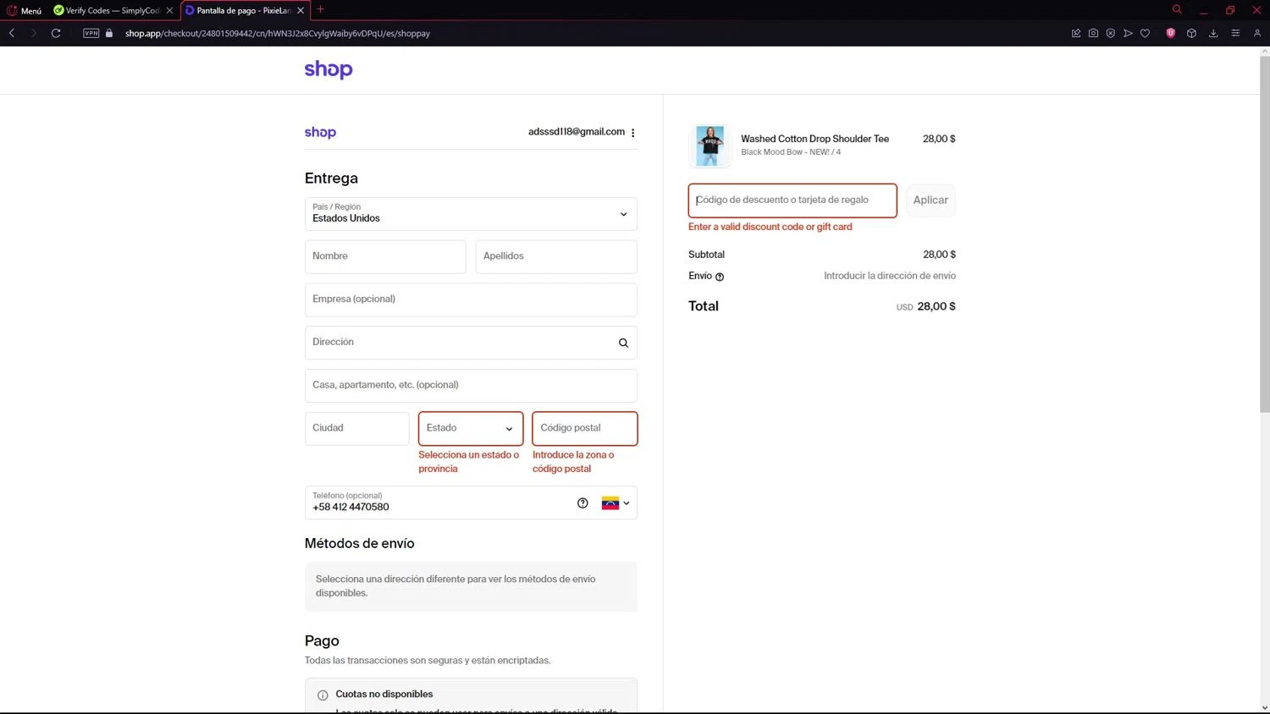Screen dimensions: 1270x714
Task: Click the Aplicar button
Action: (x=930, y=200)
